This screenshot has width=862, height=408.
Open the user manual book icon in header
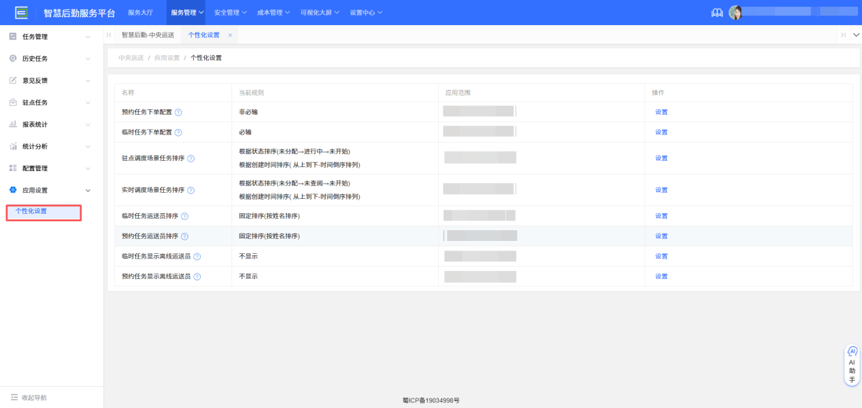[x=716, y=12]
